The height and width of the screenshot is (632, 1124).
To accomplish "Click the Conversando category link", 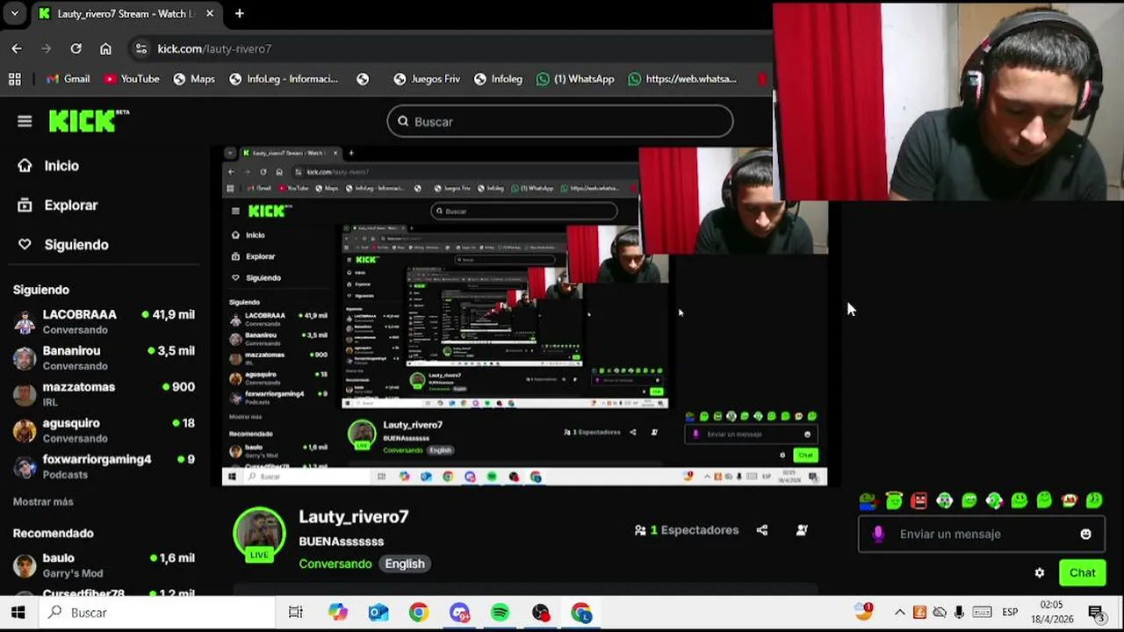I will click(335, 564).
